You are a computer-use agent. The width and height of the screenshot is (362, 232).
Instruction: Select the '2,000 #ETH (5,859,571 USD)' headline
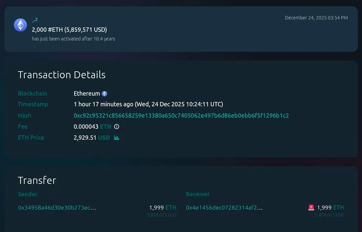click(x=69, y=30)
